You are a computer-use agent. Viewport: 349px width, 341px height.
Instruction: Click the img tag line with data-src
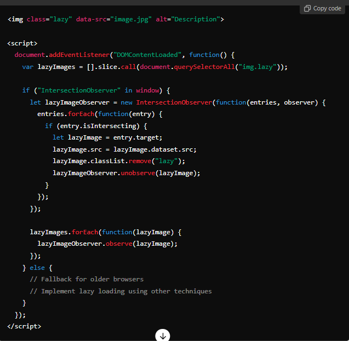tap(116, 19)
